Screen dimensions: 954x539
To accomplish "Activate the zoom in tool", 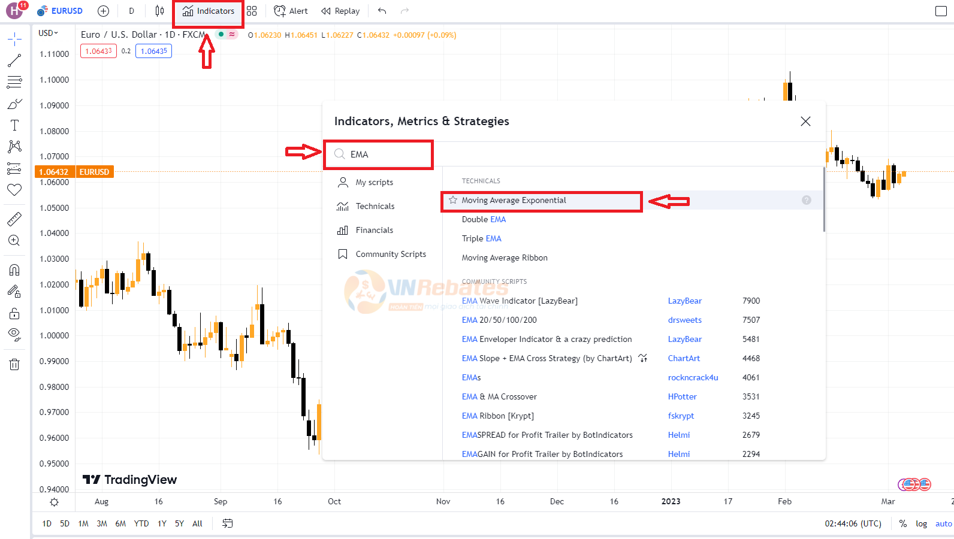I will point(14,241).
